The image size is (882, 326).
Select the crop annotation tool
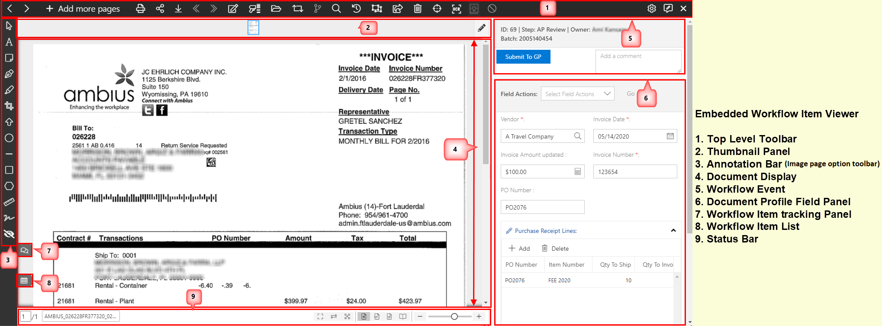pos(9,106)
